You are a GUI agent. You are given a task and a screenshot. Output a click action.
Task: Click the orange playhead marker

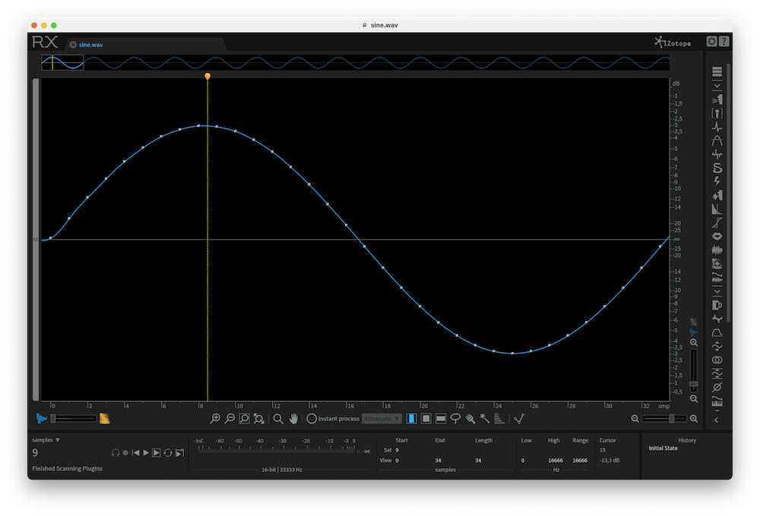pos(207,76)
